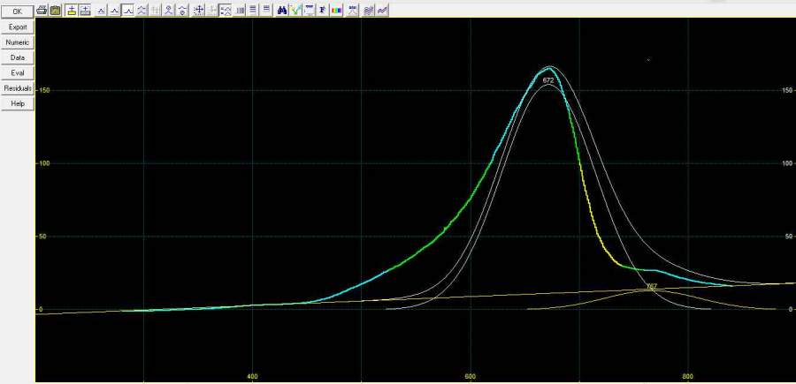Click the multi-curve overlay icon beside the last icon
The height and width of the screenshot is (384, 796).
pyautogui.click(x=368, y=10)
